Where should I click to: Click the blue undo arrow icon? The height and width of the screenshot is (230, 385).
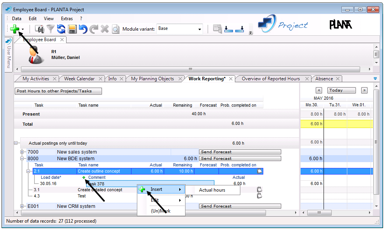point(83,29)
